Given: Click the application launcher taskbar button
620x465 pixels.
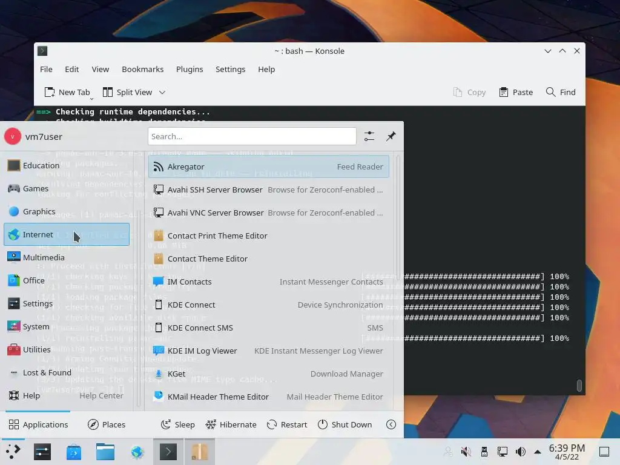Looking at the screenshot, I should (13, 452).
